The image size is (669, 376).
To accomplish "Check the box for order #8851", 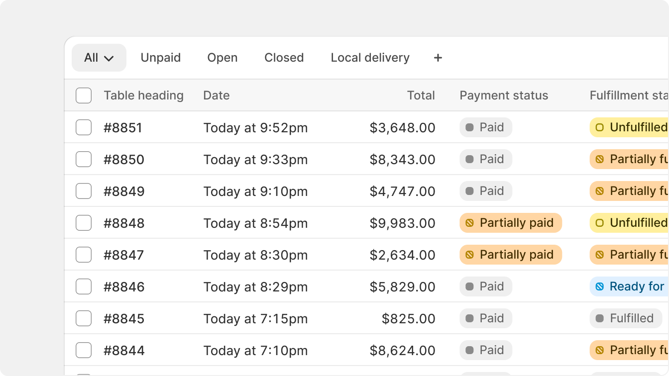I will tap(84, 127).
